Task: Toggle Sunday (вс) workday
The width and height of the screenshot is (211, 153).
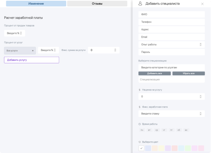Action: coord(186,130)
